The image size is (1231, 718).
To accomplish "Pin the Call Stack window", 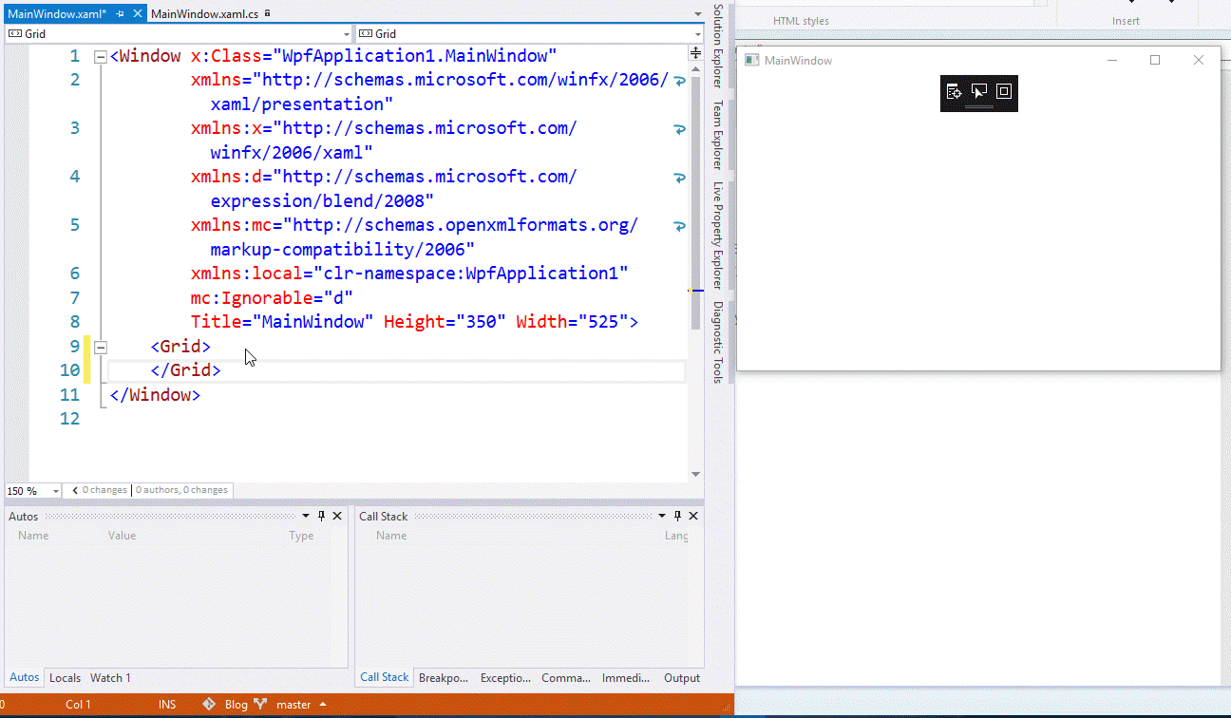I will pyautogui.click(x=676, y=516).
